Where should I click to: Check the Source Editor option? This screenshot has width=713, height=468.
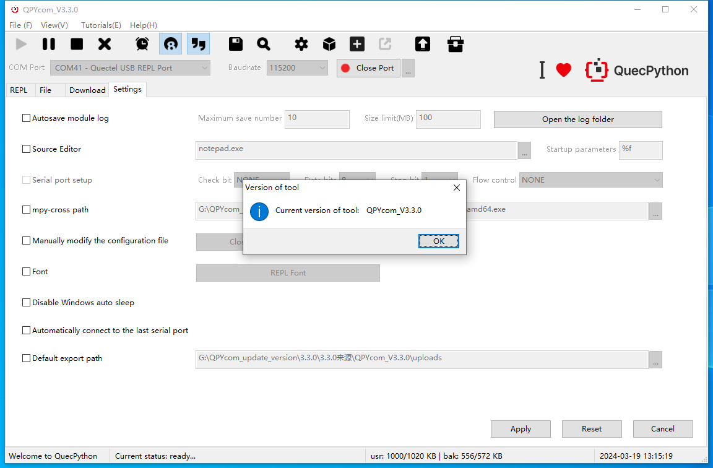27,149
